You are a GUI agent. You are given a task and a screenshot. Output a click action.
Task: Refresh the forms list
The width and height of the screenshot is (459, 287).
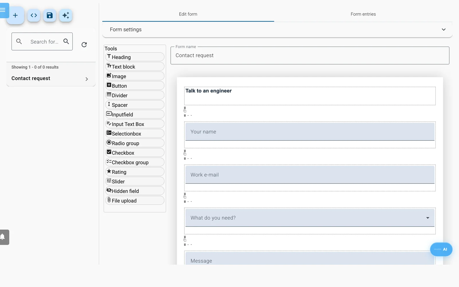84,44
